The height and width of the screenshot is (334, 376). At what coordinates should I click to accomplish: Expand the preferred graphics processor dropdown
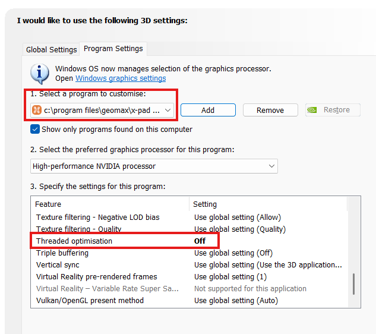point(272,166)
